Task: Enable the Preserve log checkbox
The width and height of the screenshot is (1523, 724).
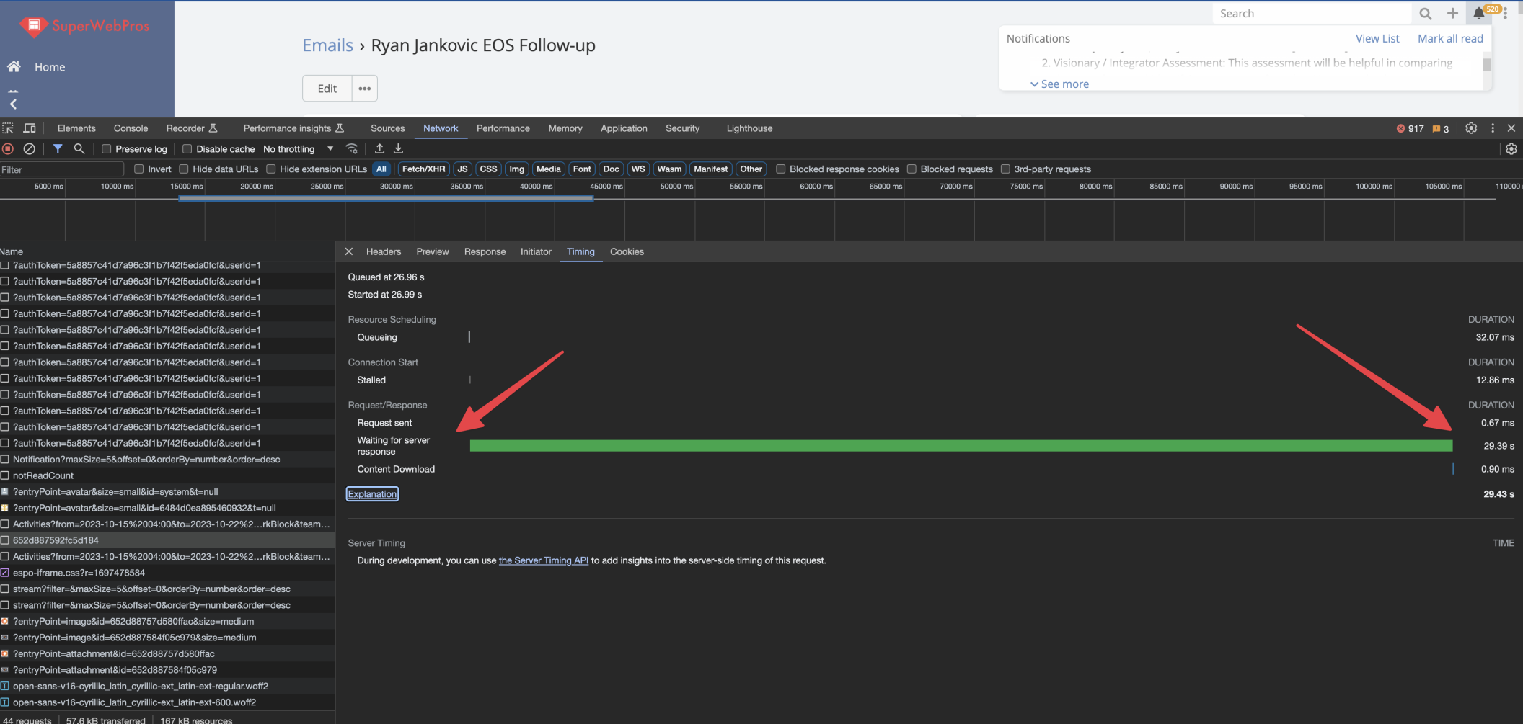Action: 107,149
